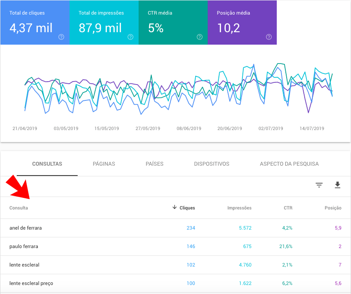The height and width of the screenshot is (294, 351).
Task: Toggle the Posição média metric card
Action: [242, 22]
